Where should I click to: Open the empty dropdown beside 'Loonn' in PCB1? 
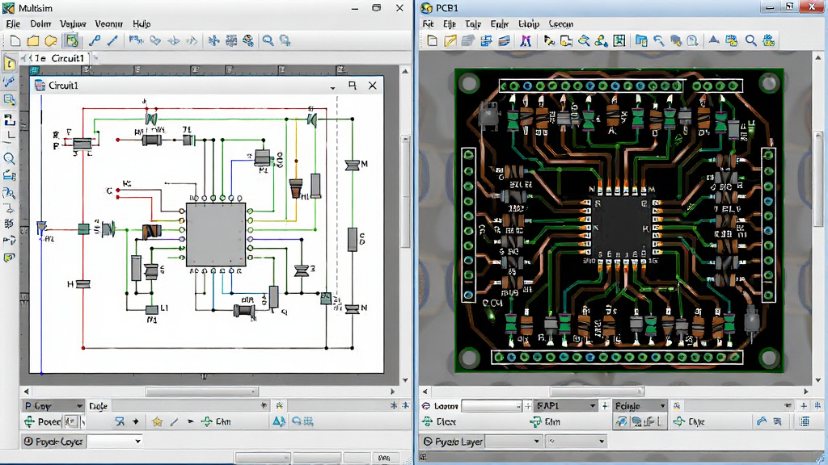[x=492, y=405]
